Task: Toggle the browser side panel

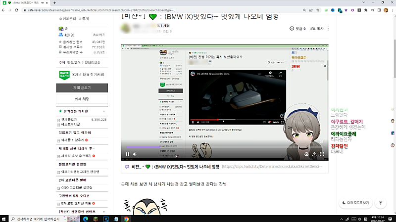Action: tap(379, 10)
